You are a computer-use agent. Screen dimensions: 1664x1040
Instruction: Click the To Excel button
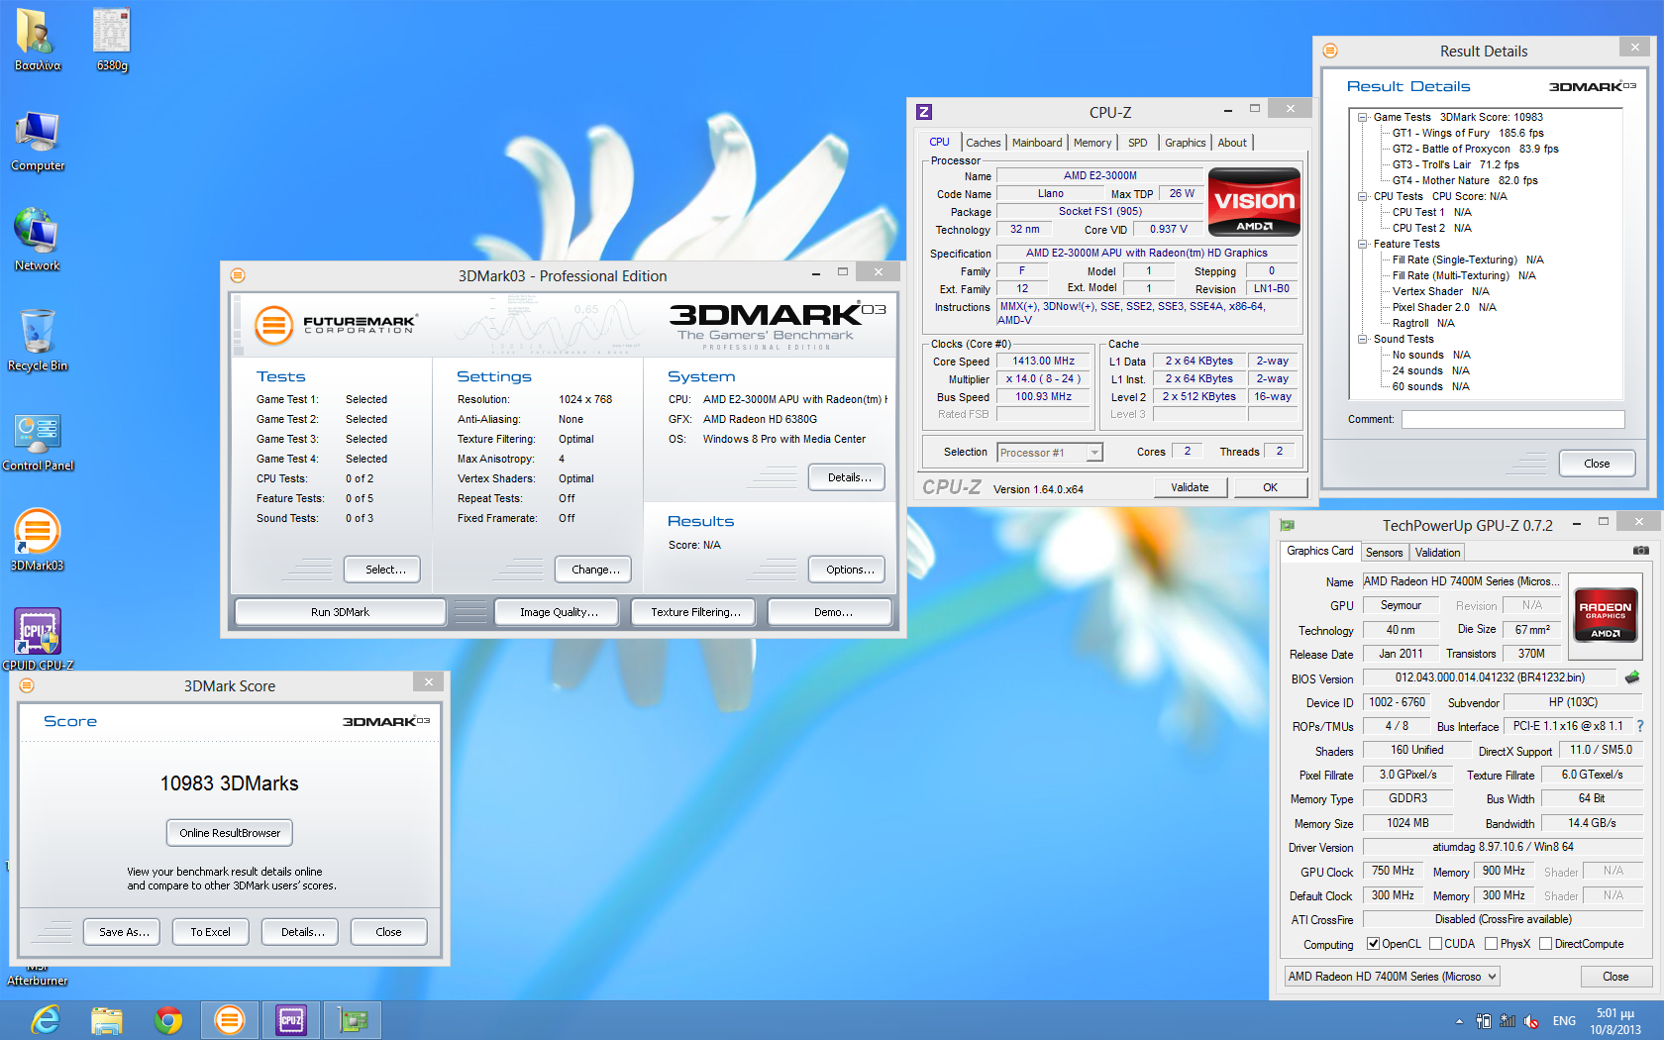(x=211, y=932)
